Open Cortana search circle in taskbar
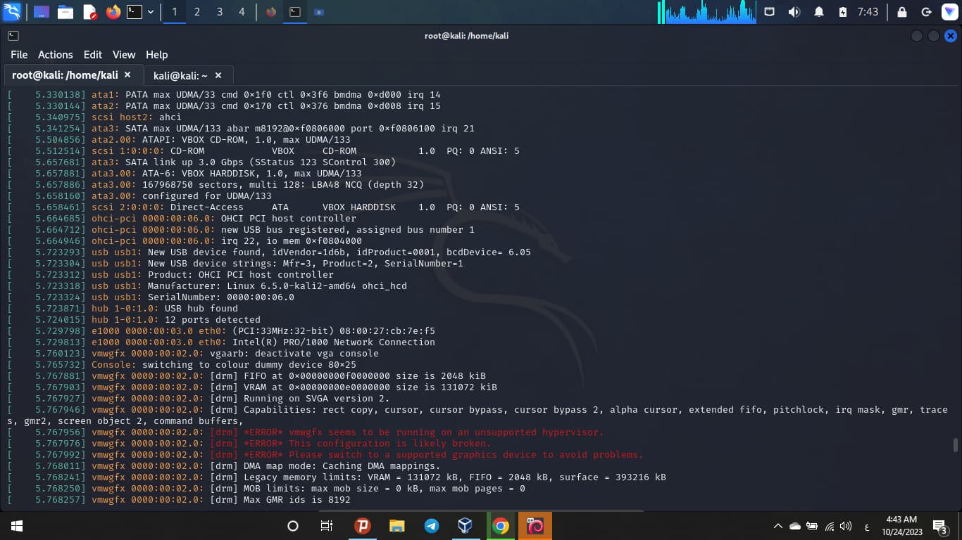Screen dimensions: 962x540 [293, 526]
